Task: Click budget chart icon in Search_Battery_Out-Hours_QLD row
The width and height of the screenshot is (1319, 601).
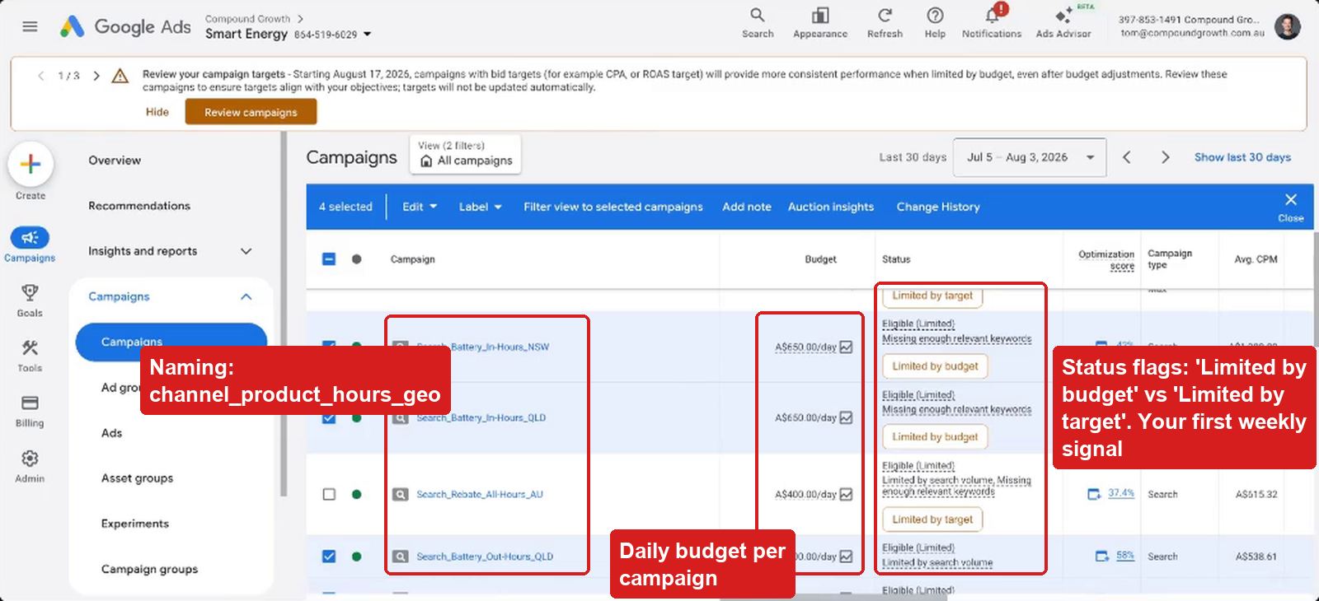Action: click(x=846, y=557)
